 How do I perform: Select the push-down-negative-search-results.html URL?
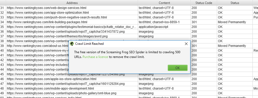(x=57, y=17)
